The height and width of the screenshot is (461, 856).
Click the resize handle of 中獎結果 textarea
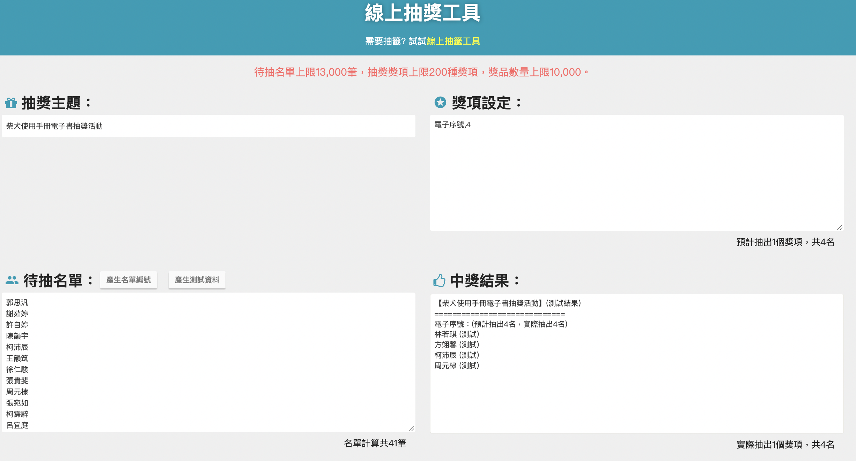(840, 430)
